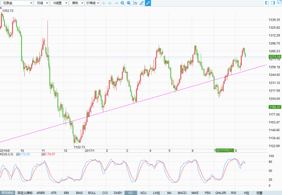The height and width of the screenshot is (195, 282).
Task: Open the 设置 settings tab
Action: (x=259, y=193)
